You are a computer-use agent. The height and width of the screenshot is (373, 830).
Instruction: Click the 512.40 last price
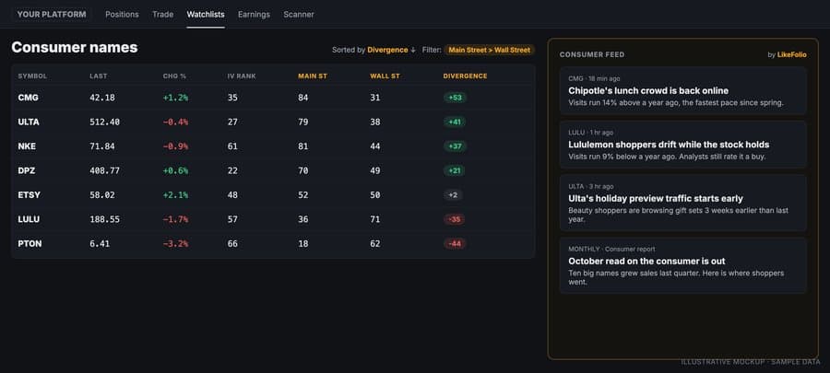click(x=105, y=122)
